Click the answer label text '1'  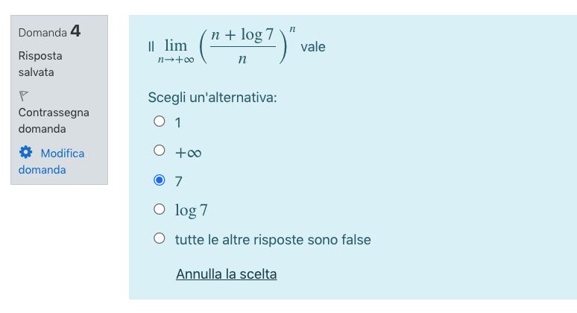tap(178, 123)
